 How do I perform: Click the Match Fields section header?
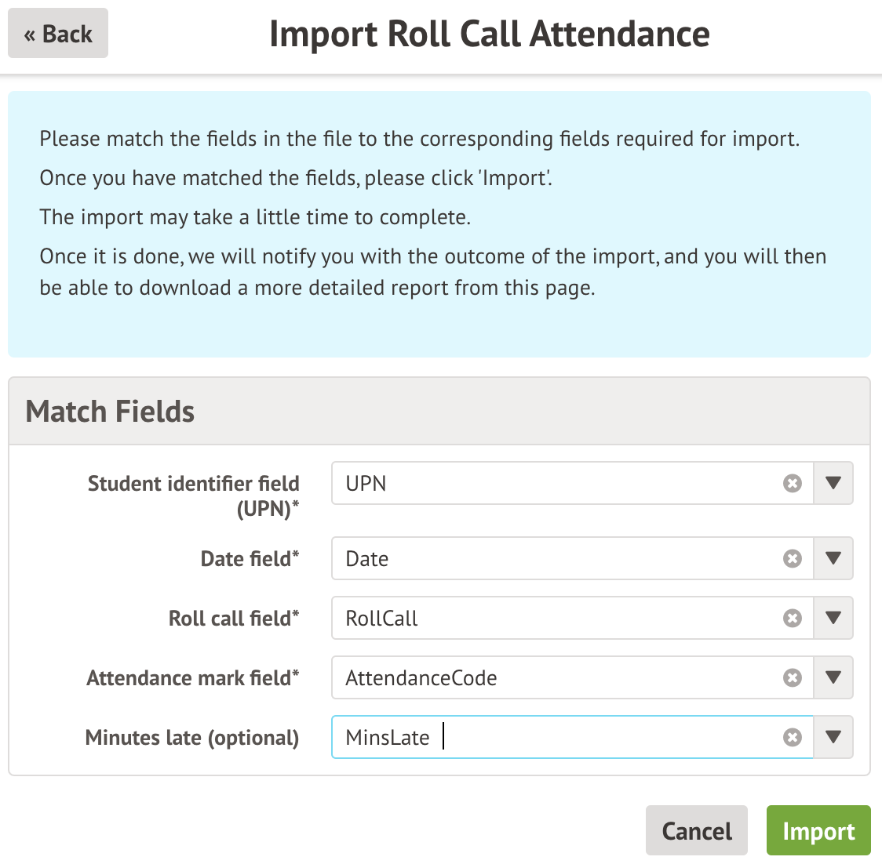coord(110,412)
